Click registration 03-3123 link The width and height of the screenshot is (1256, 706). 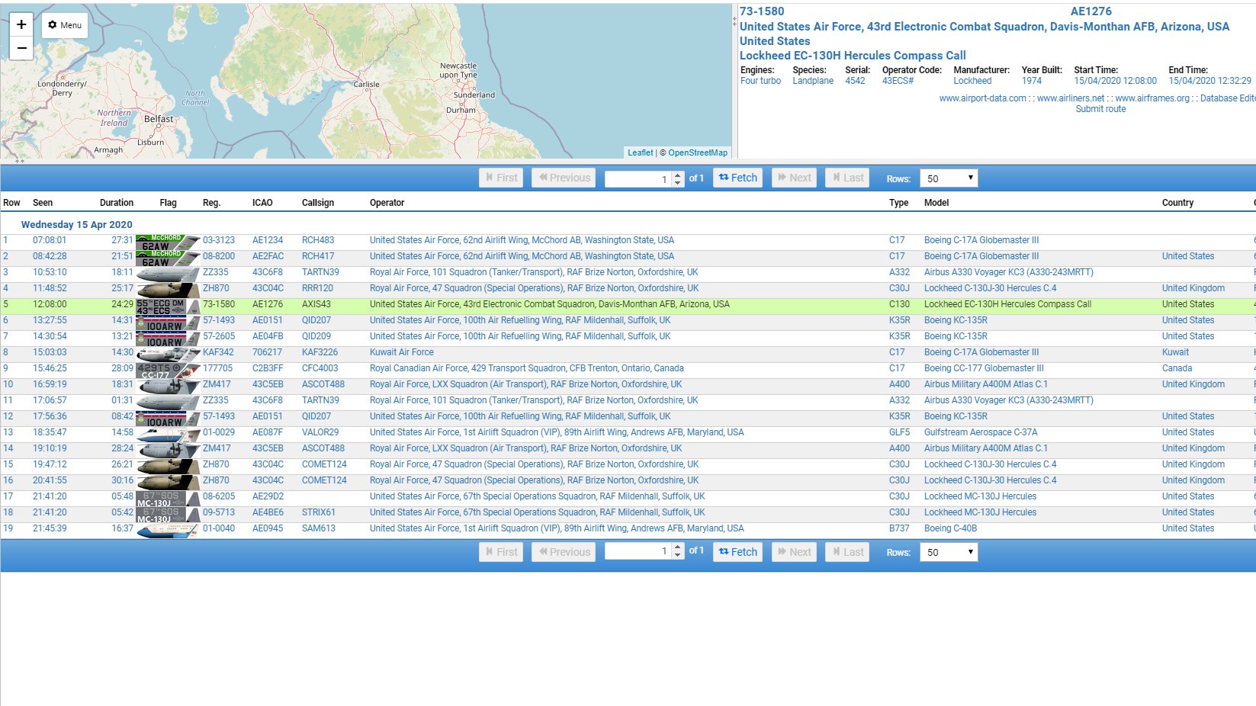tap(219, 240)
